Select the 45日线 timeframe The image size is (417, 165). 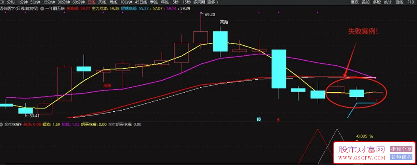click(x=141, y=2)
